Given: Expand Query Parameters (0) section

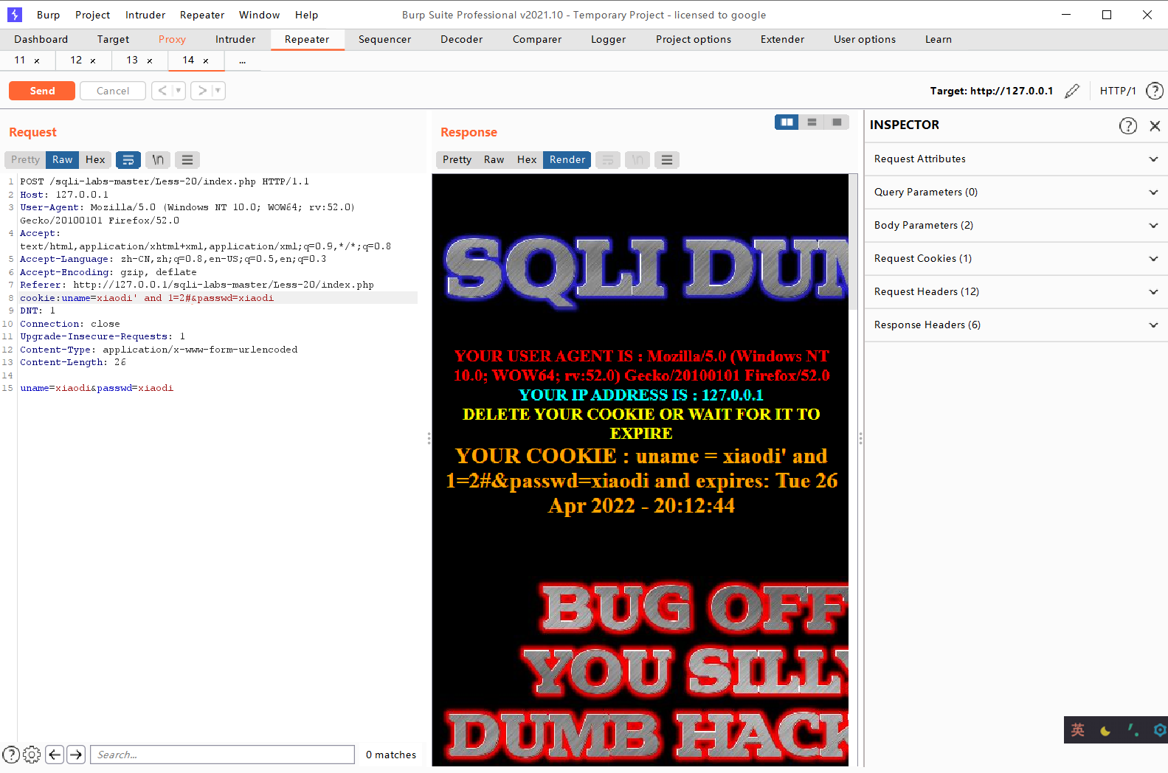Looking at the screenshot, I should pyautogui.click(x=1016, y=193).
